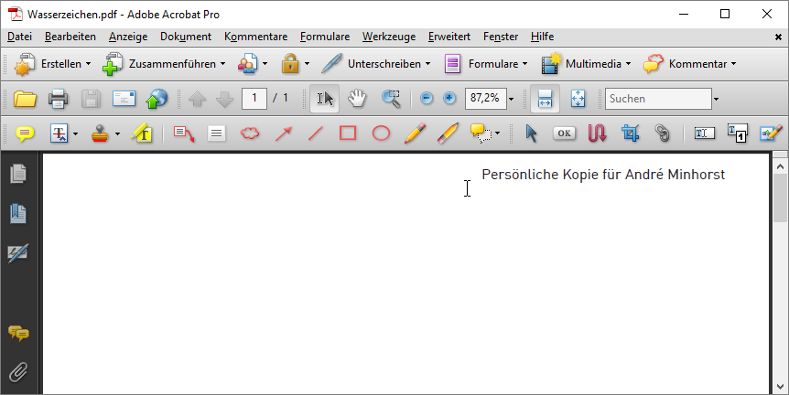789x395 pixels.
Task: Open the Kommentare menu
Action: (255, 37)
